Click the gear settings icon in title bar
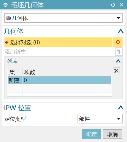This screenshot has width=127, height=142. 5,5
